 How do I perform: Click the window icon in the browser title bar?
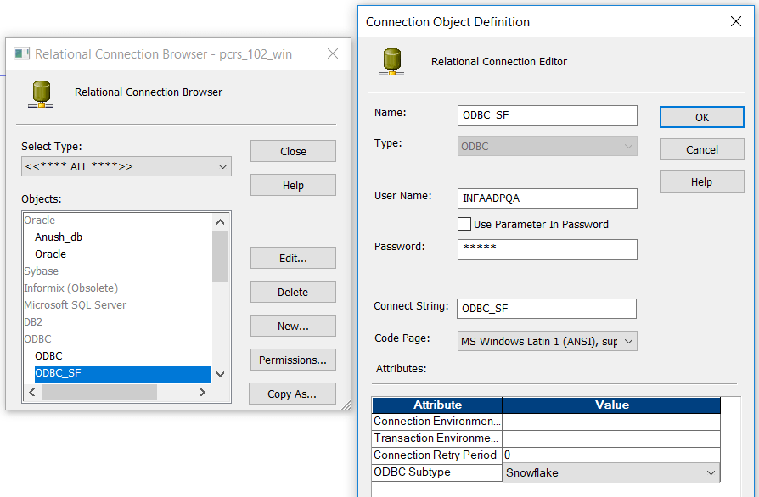(x=21, y=53)
